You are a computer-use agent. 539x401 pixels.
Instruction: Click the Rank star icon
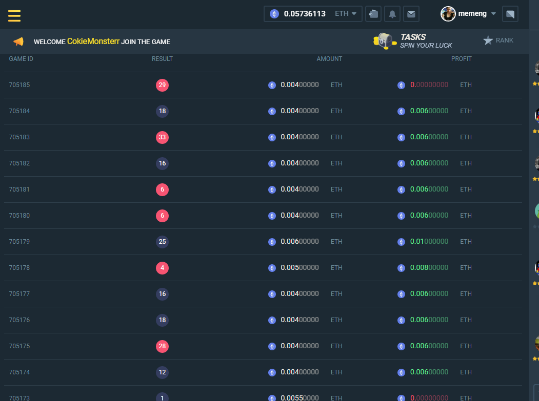pos(488,40)
